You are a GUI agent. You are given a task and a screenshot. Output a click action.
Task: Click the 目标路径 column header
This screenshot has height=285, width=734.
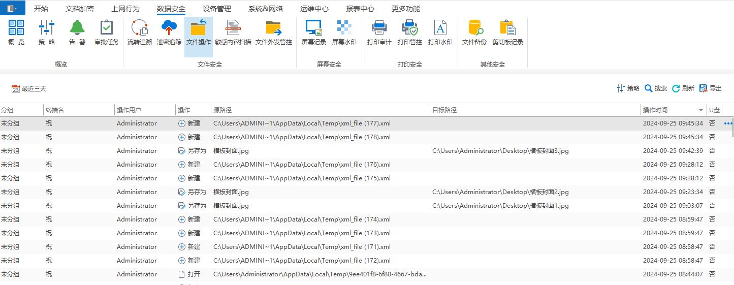[535, 110]
